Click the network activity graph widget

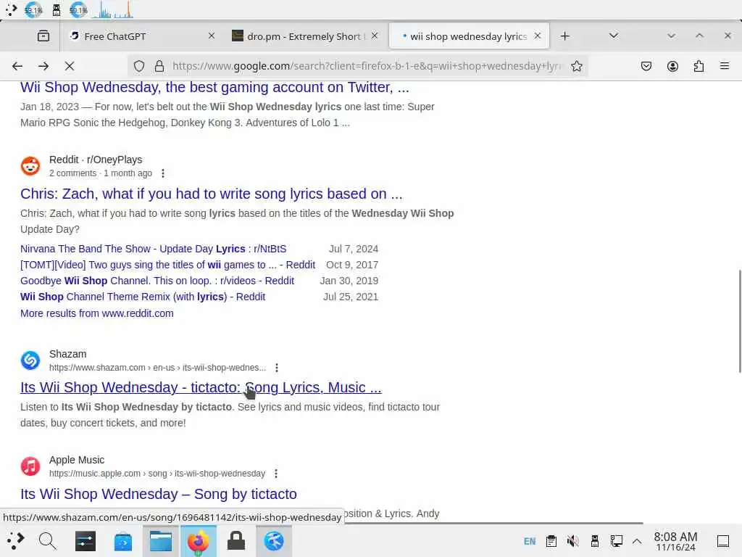point(114,10)
